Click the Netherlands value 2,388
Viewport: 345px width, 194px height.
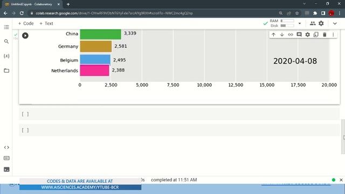pyautogui.click(x=119, y=70)
